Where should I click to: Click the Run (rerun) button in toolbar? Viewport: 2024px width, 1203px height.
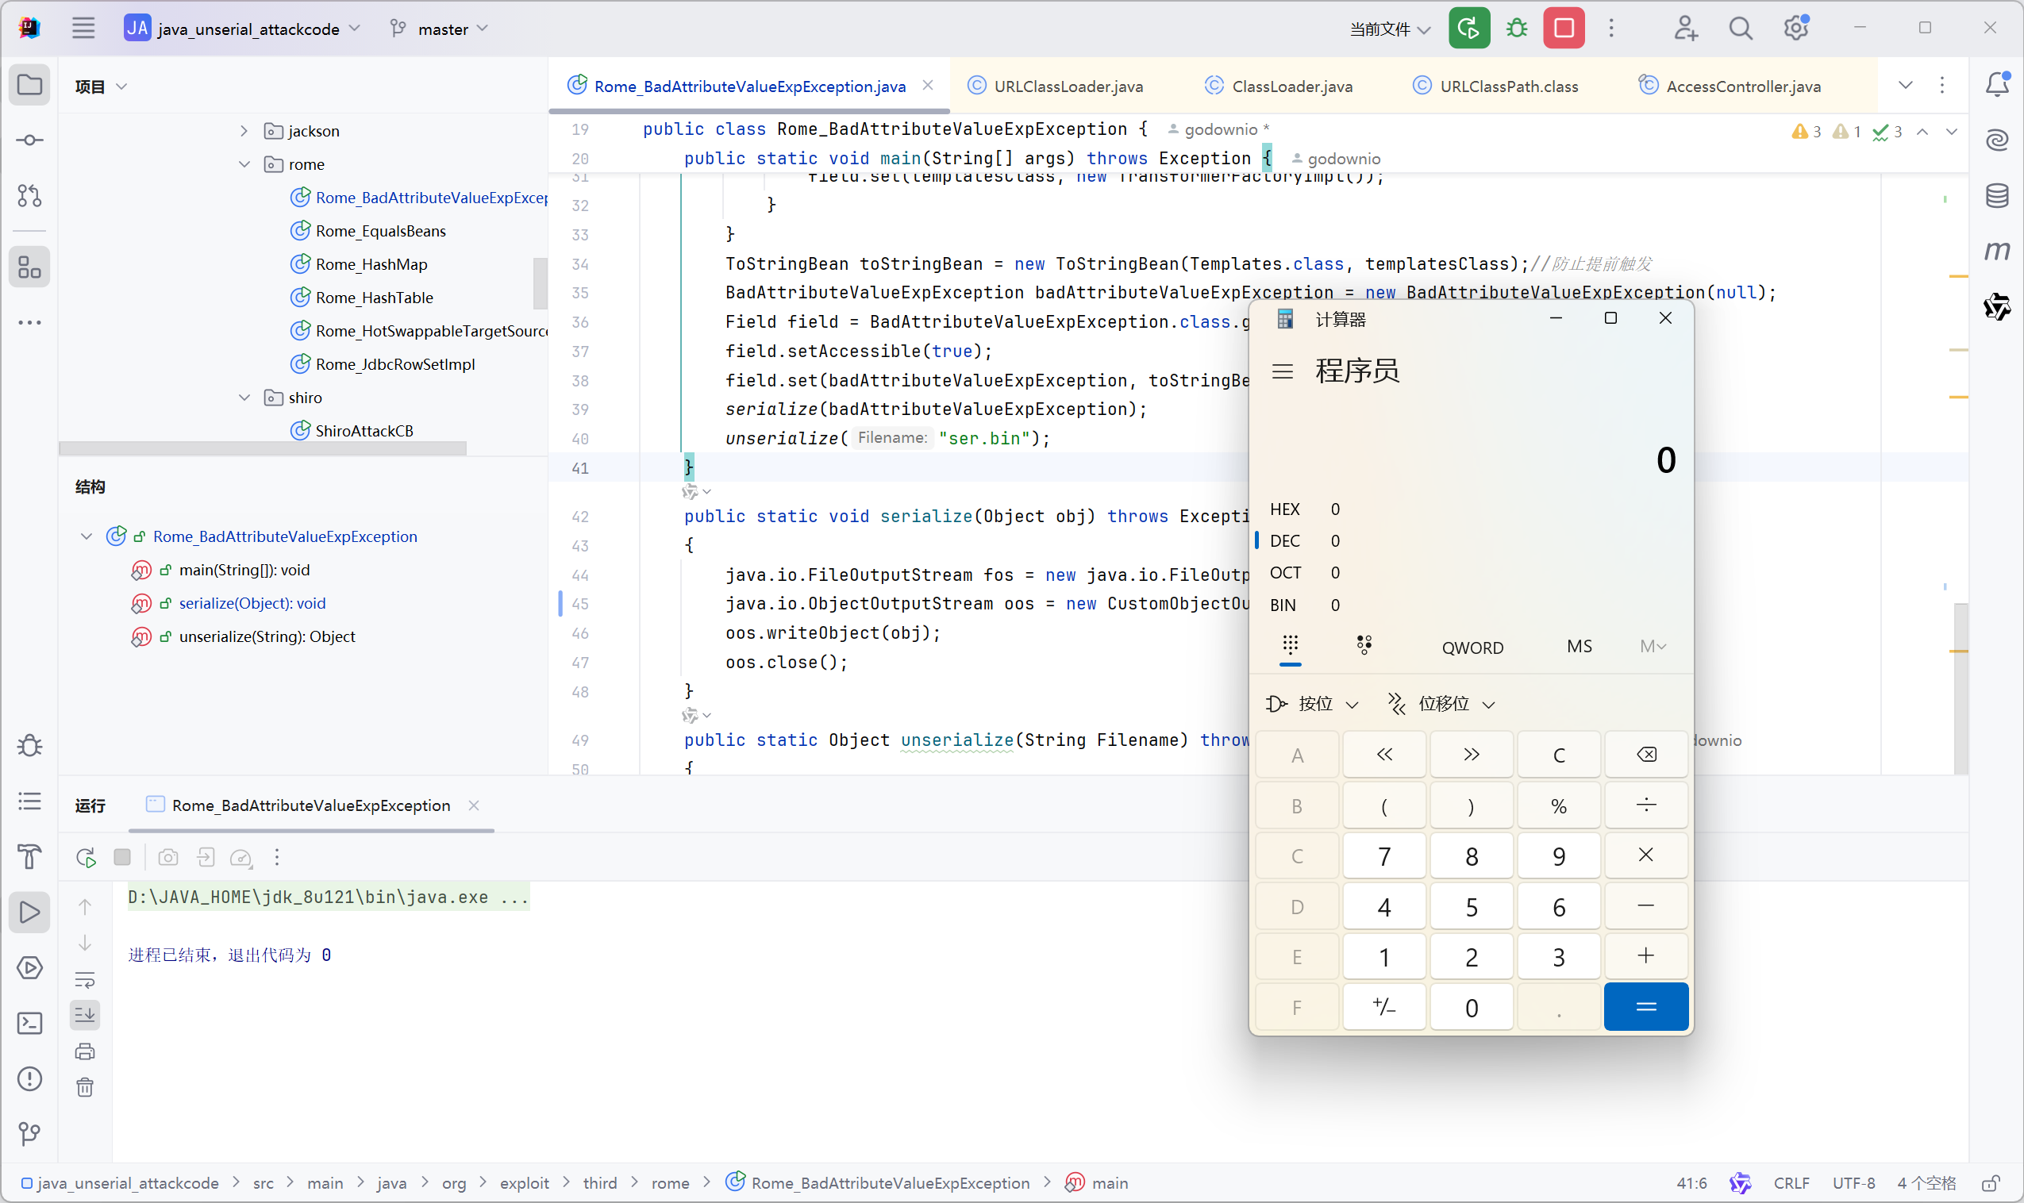tap(1468, 29)
